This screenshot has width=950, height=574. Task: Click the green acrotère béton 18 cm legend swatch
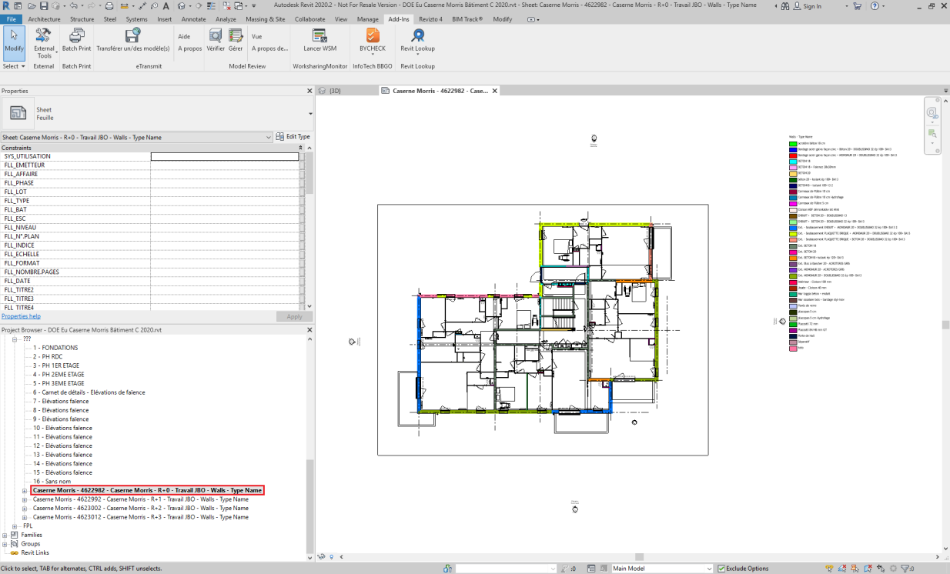[x=792, y=143]
